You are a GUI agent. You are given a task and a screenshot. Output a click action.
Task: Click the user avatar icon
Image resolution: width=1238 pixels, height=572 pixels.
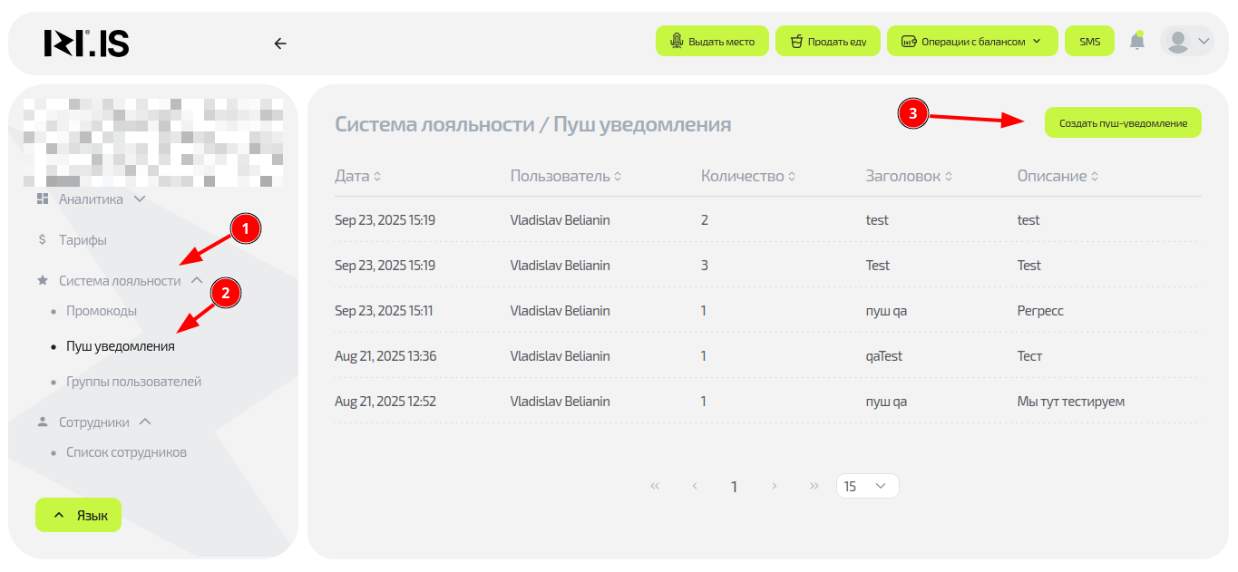pyautogui.click(x=1178, y=41)
